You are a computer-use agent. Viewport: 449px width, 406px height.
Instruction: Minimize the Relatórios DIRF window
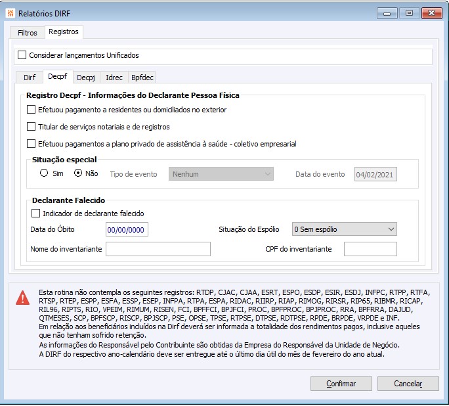(x=387, y=13)
